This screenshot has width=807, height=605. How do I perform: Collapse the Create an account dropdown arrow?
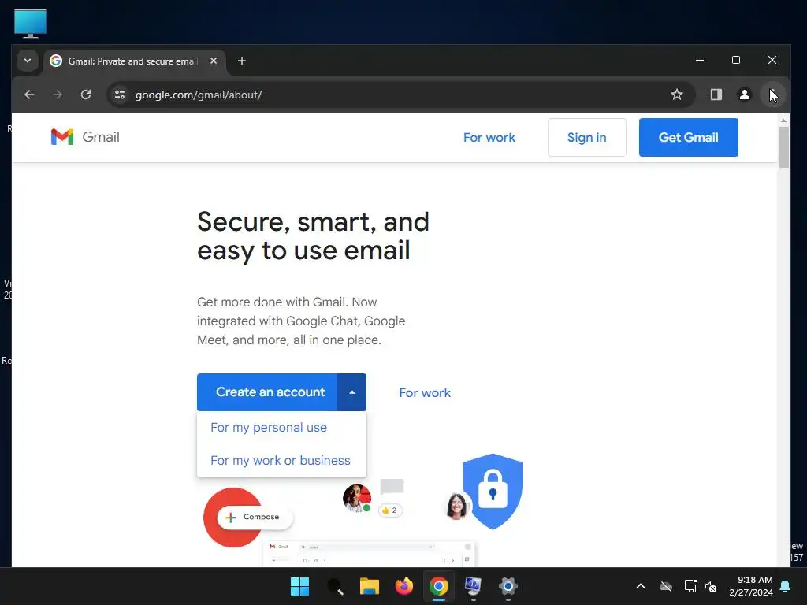pyautogui.click(x=352, y=392)
